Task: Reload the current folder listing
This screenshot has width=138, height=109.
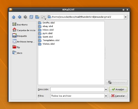Action: [x=31, y=17]
